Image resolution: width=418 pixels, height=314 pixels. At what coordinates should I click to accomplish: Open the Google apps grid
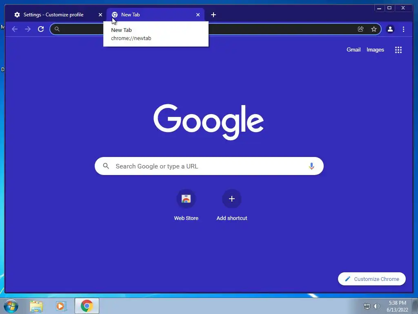tap(398, 49)
